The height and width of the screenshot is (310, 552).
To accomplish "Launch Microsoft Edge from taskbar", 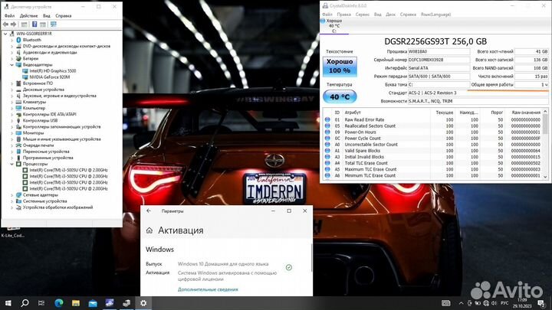I will pyautogui.click(x=59, y=302).
